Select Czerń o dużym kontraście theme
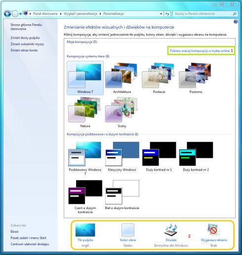 tap(85, 197)
